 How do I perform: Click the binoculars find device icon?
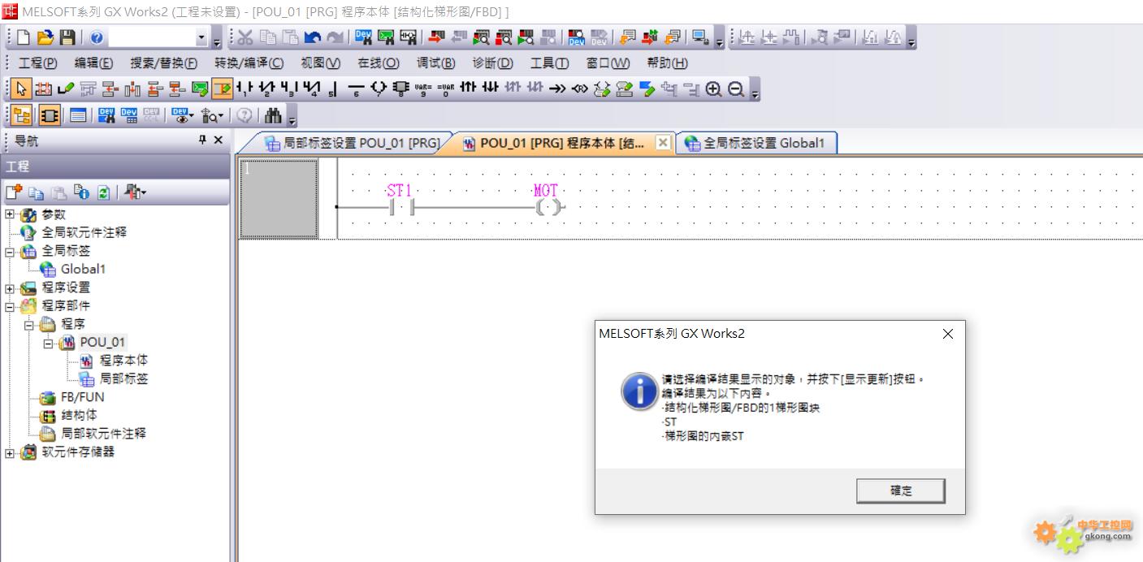(x=274, y=115)
